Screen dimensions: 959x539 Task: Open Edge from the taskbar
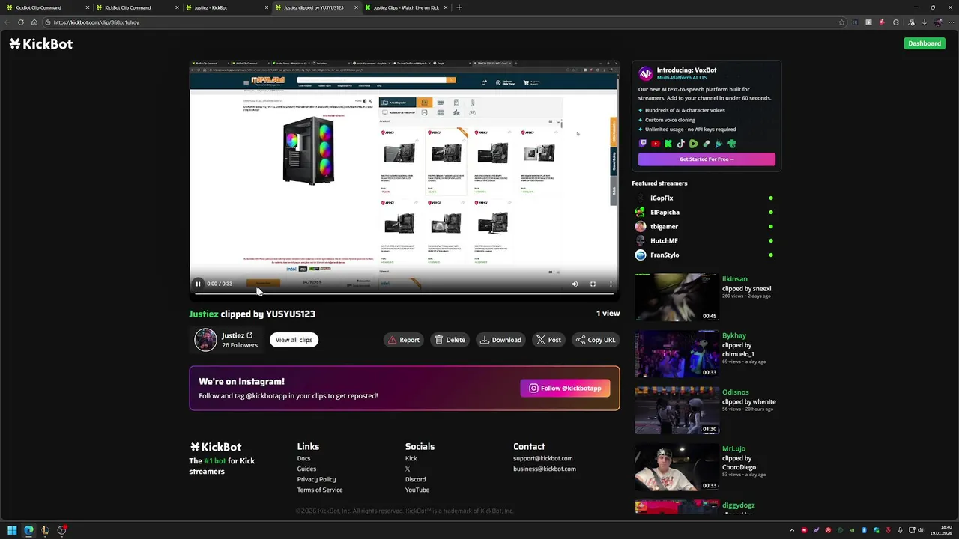point(28,530)
